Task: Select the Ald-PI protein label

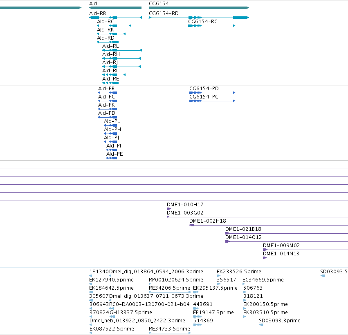Action: [x=114, y=146]
